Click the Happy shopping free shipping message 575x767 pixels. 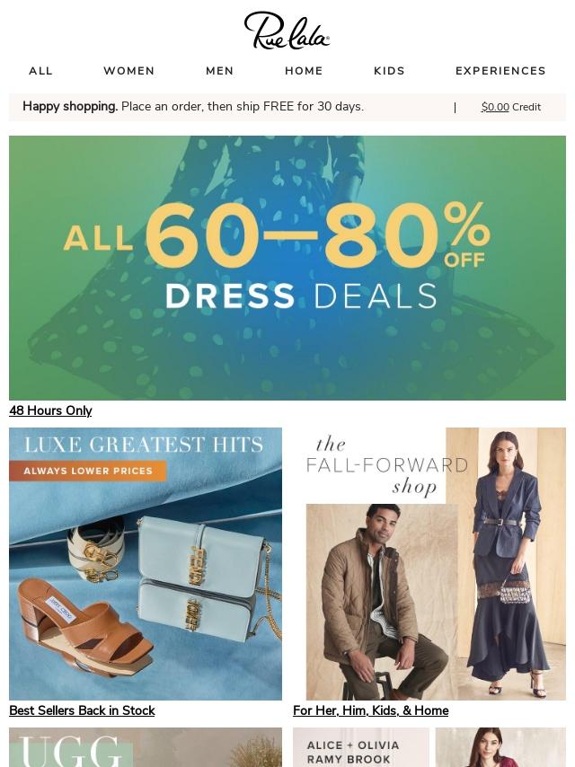point(193,107)
